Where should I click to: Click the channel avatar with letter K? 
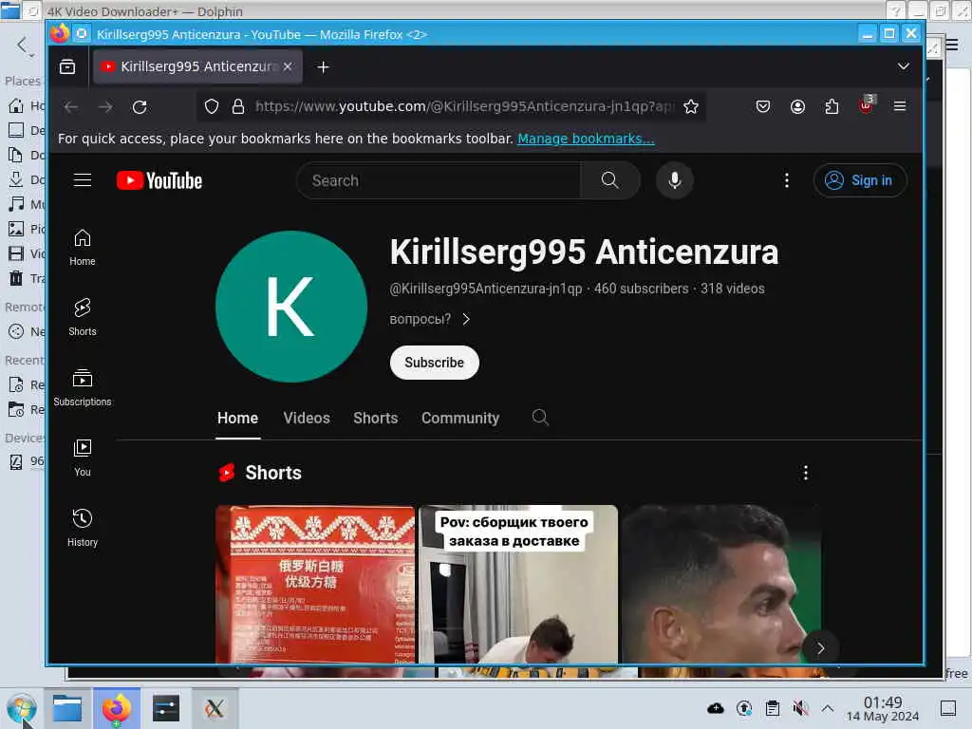(291, 307)
